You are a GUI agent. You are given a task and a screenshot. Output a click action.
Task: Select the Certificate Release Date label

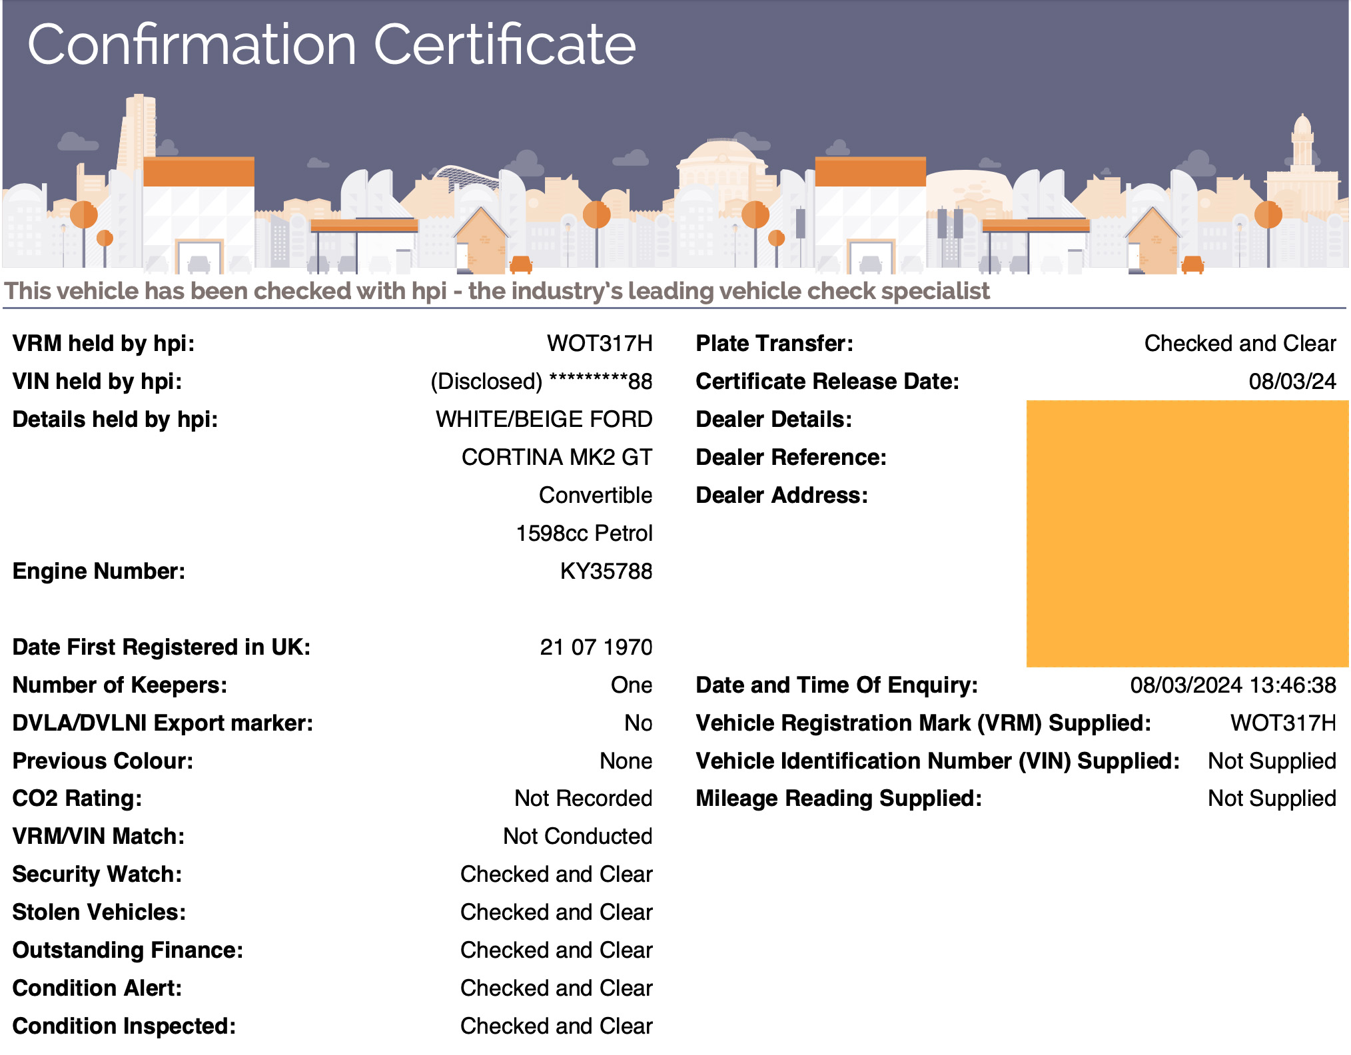coord(827,381)
